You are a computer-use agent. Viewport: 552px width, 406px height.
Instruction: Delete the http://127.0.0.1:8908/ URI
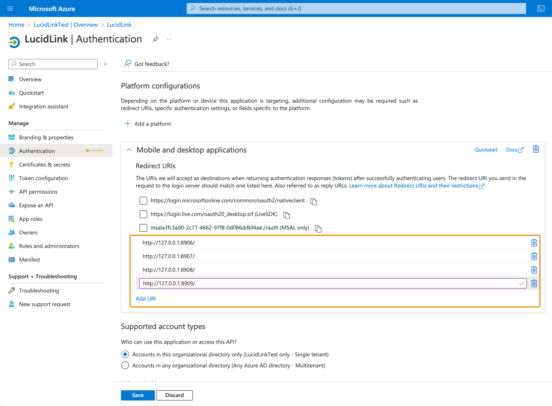[534, 270]
